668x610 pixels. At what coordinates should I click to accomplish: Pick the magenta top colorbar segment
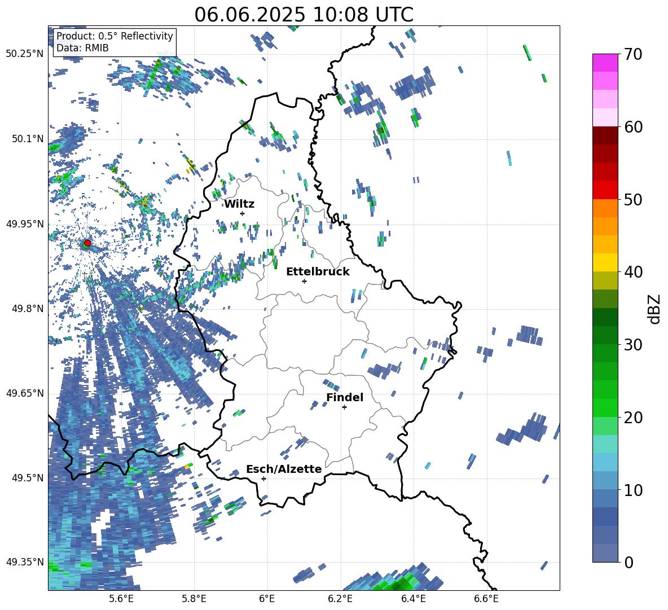coord(605,63)
